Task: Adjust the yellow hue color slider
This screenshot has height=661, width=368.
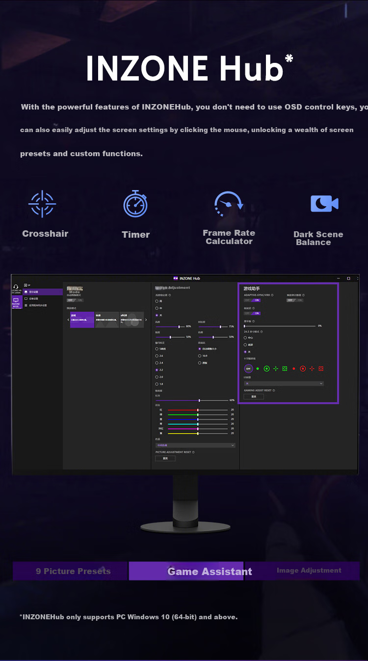Action: (x=198, y=433)
